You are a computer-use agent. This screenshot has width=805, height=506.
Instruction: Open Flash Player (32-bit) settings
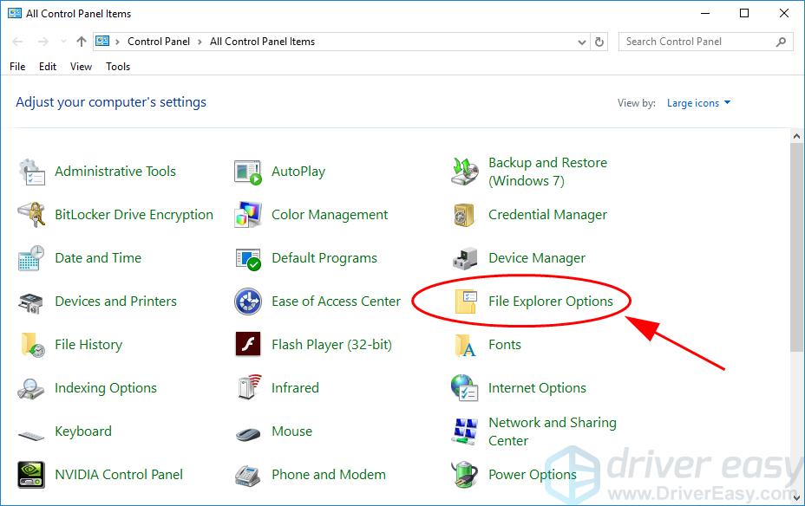pyautogui.click(x=333, y=344)
